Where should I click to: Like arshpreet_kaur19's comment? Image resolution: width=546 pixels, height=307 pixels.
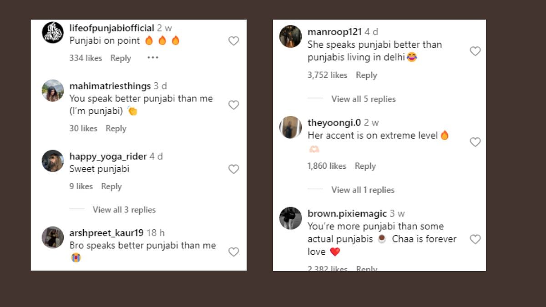[x=233, y=252]
